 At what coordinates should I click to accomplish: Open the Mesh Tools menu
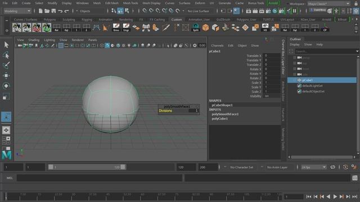coord(130,3)
